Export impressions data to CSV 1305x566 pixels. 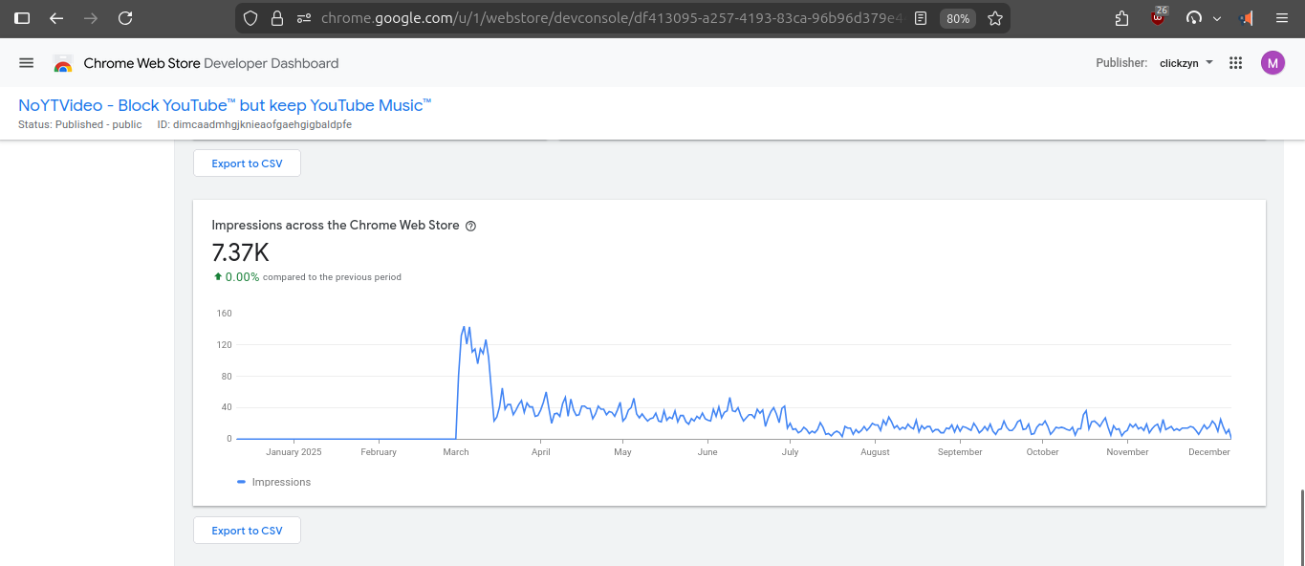[246, 530]
